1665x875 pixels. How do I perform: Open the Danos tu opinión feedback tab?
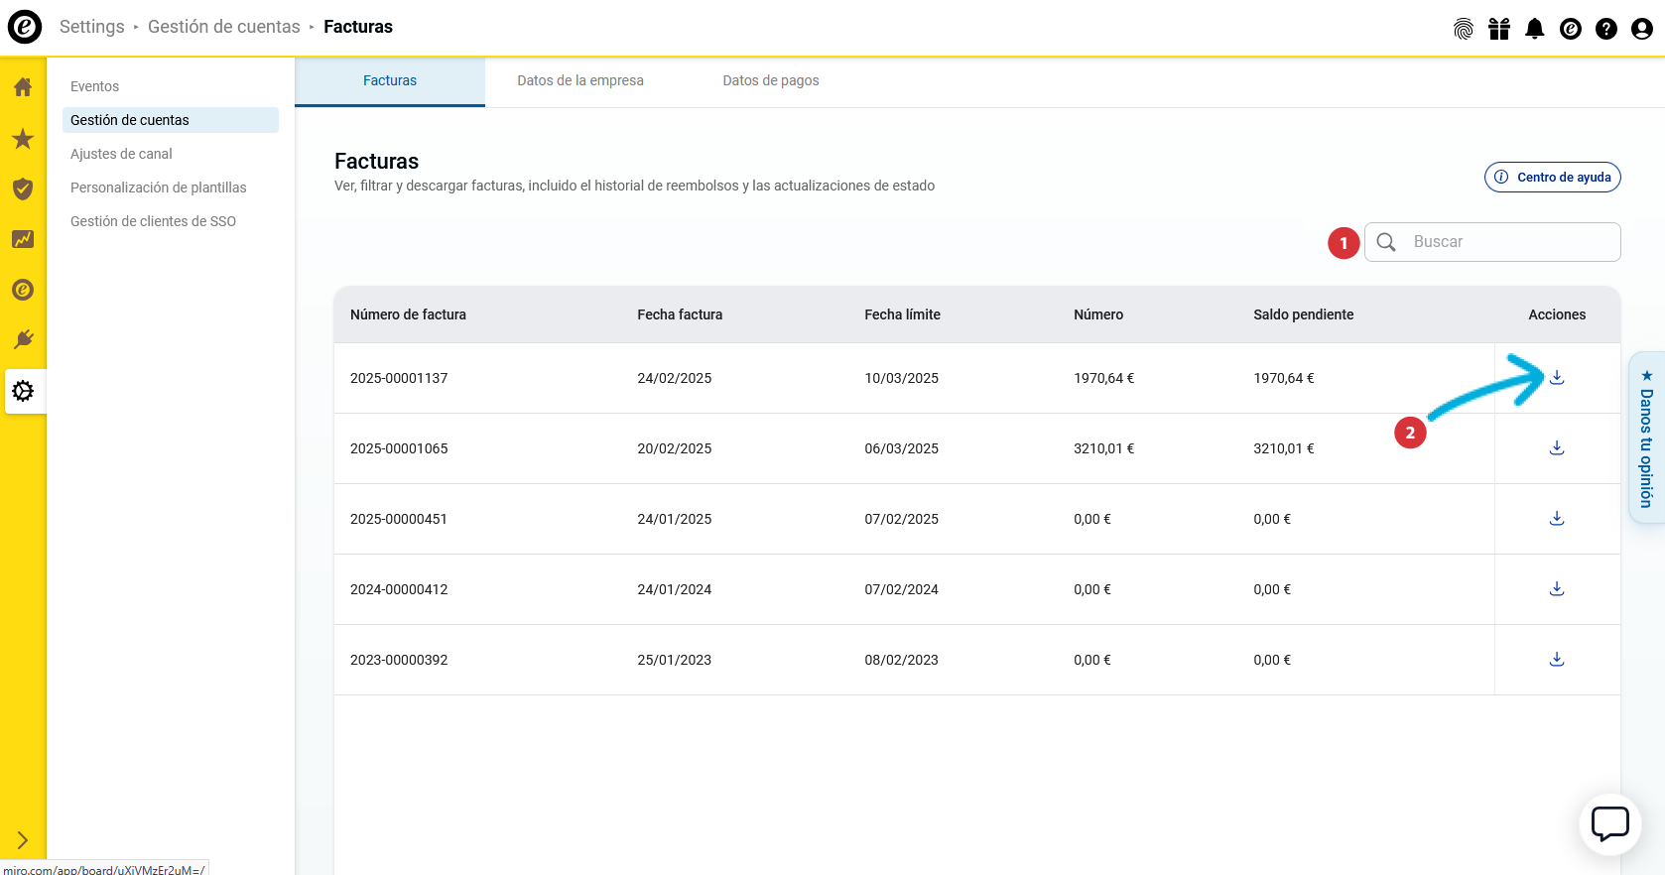[1647, 437]
